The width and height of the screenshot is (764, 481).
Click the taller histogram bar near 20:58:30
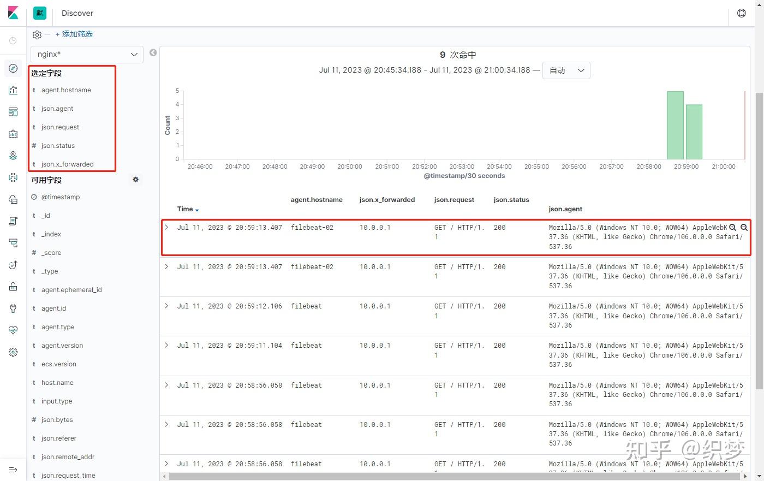coord(675,125)
